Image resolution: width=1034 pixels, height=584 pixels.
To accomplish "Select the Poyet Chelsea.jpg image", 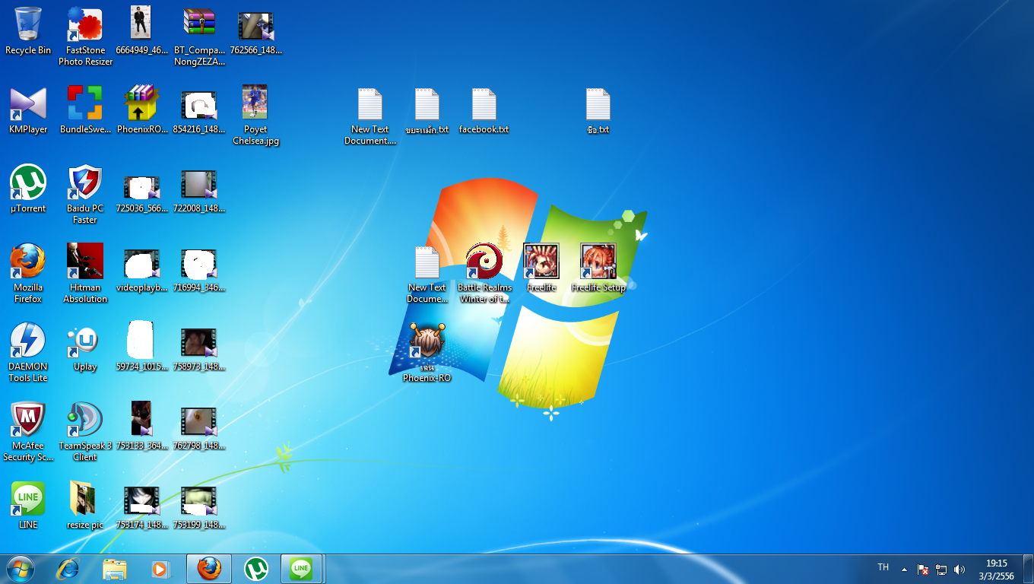I will click(256, 116).
